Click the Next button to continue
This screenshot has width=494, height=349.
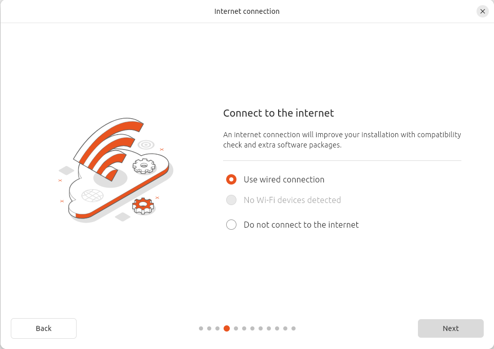[x=450, y=328]
